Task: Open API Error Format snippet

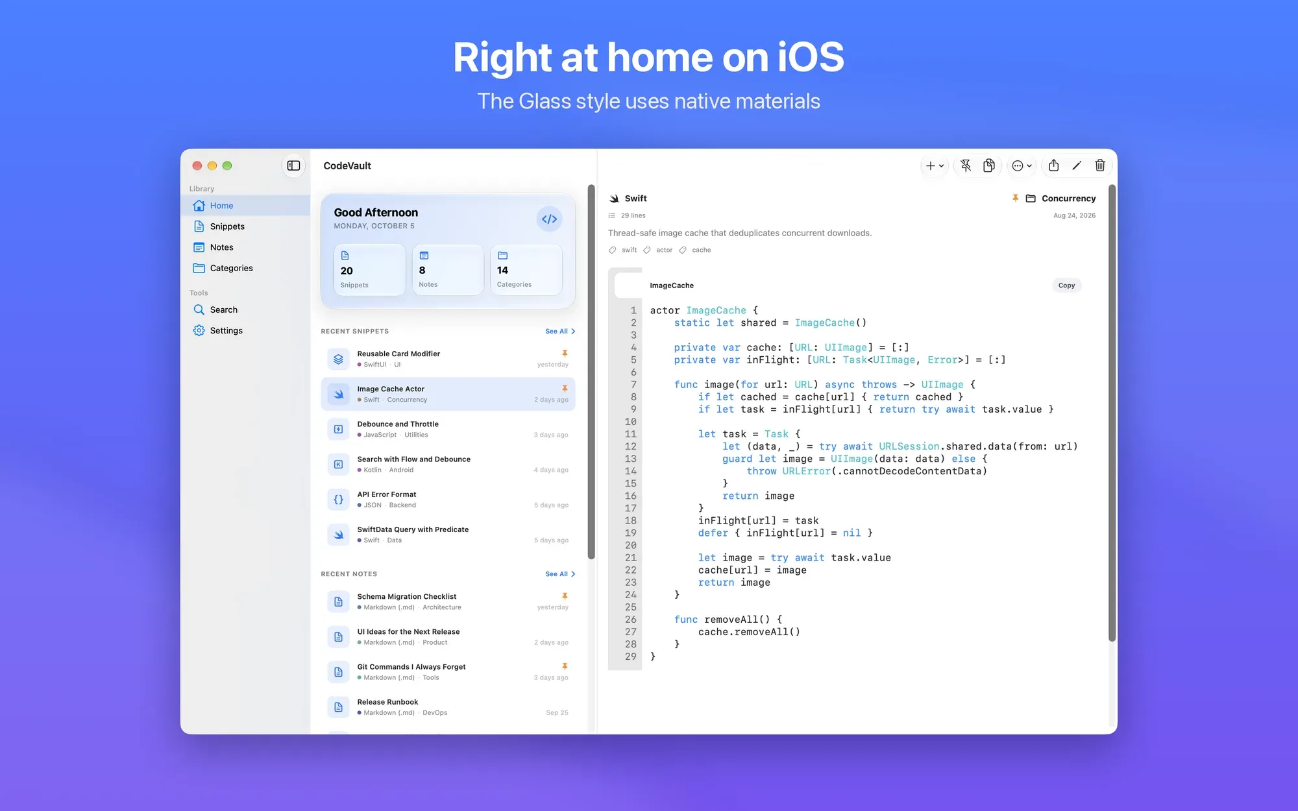Action: coord(448,500)
